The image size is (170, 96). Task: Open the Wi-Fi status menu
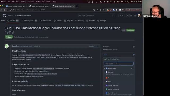tap(122, 2)
